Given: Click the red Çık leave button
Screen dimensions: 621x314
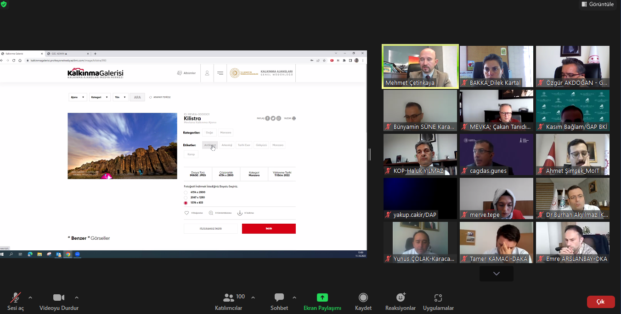Looking at the screenshot, I should (x=600, y=302).
